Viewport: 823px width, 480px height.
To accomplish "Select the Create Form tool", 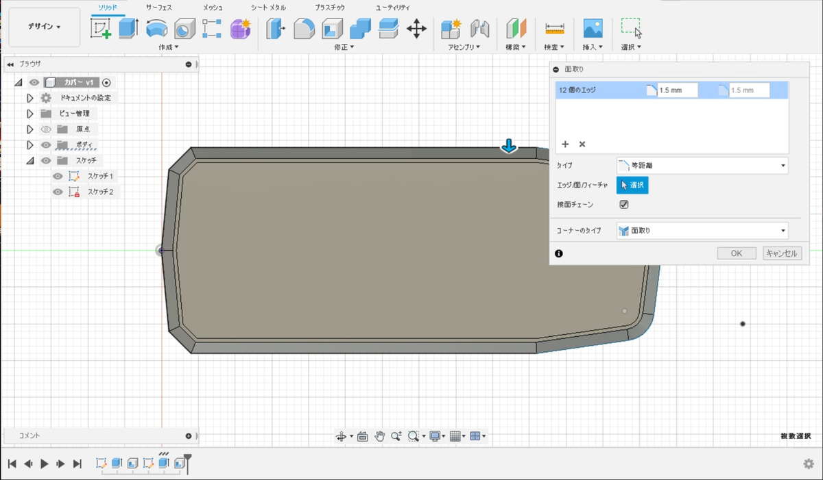I will (x=240, y=28).
